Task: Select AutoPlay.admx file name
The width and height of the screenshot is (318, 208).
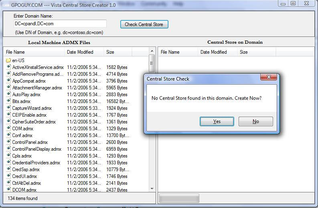Action: click(26, 95)
